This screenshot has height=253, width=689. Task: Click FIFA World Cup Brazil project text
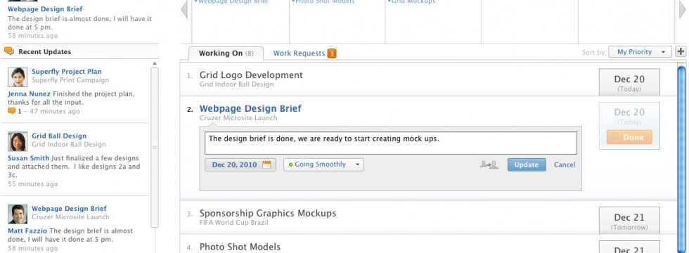pyautogui.click(x=233, y=223)
